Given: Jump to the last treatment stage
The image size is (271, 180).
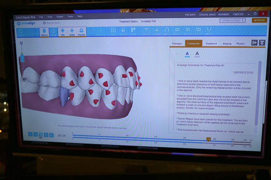Looking at the screenshot, I should tap(51, 135).
